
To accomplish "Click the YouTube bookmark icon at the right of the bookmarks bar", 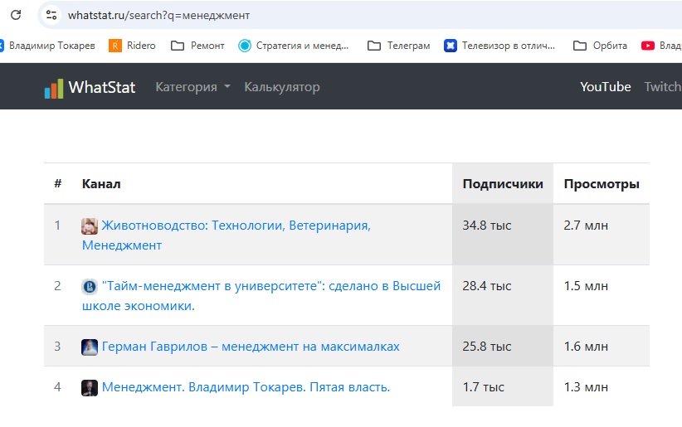I will point(648,46).
